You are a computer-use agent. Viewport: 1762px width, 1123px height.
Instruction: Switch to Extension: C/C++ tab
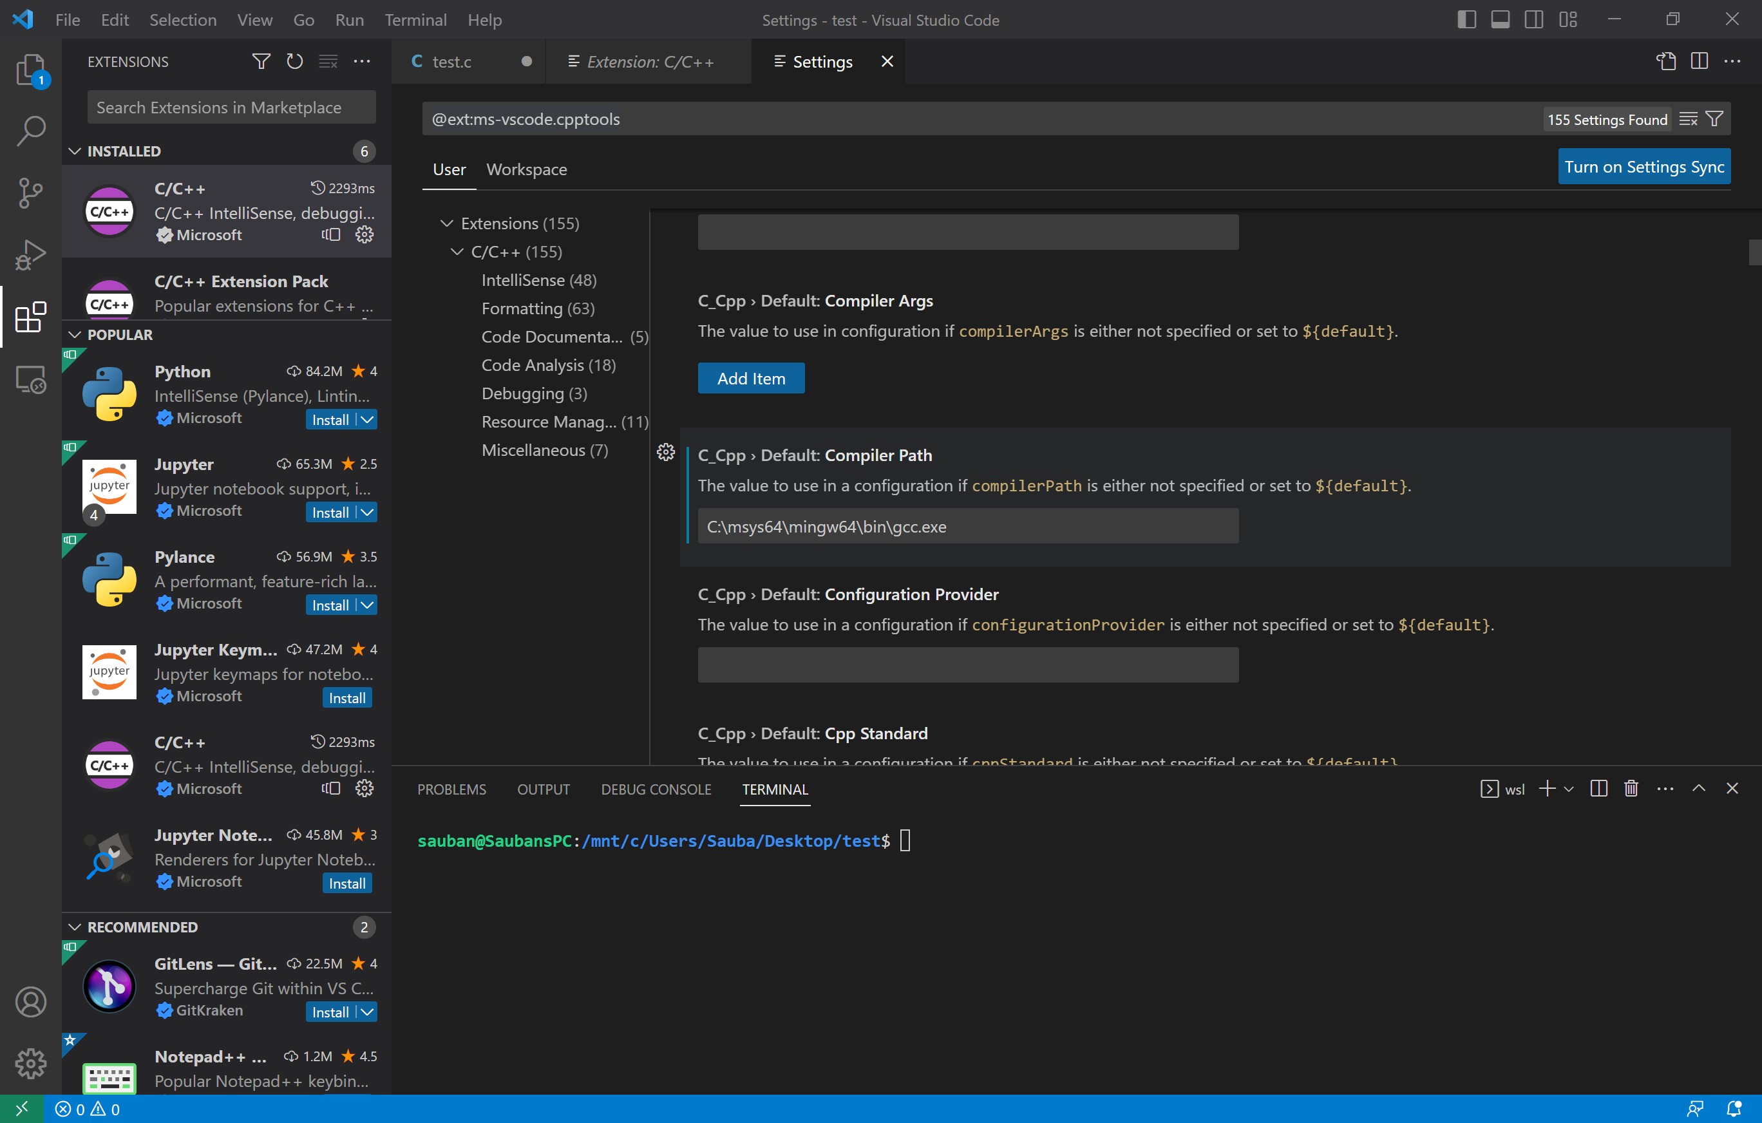coord(650,61)
